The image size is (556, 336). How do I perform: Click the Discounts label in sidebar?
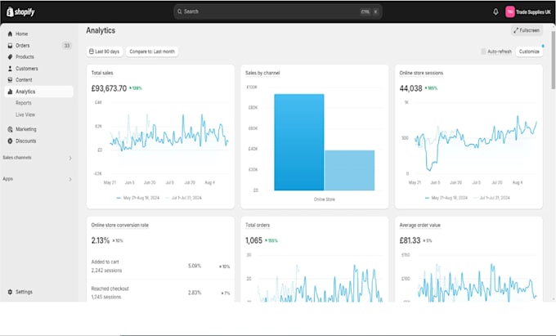tap(26, 141)
